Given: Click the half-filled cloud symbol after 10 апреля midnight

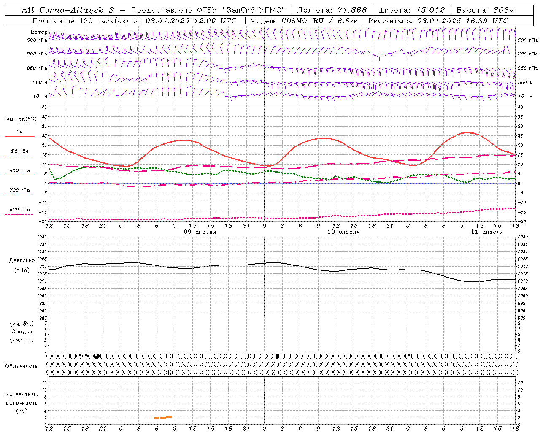Looking at the screenshot, I should [277, 356].
